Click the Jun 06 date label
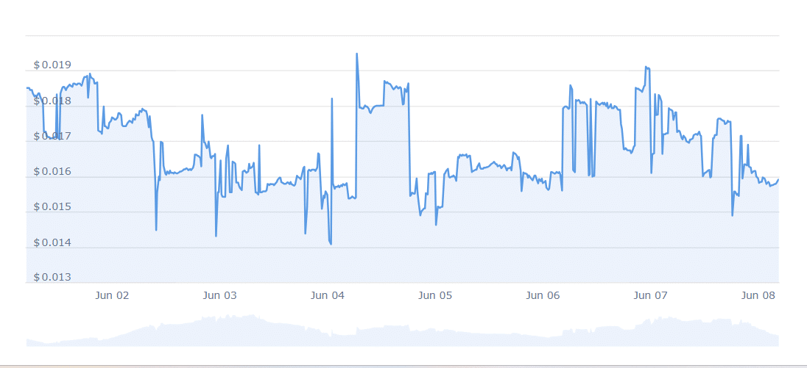This screenshot has height=368, width=807. [x=543, y=296]
